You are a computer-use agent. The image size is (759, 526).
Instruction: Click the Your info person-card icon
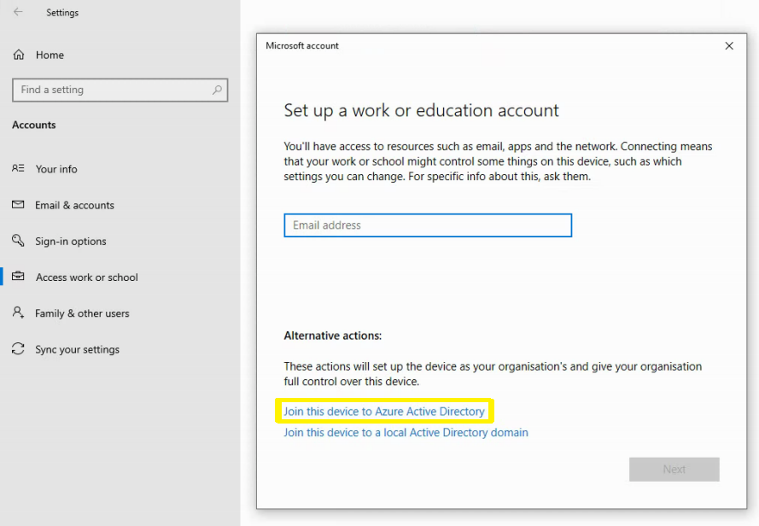coord(18,168)
